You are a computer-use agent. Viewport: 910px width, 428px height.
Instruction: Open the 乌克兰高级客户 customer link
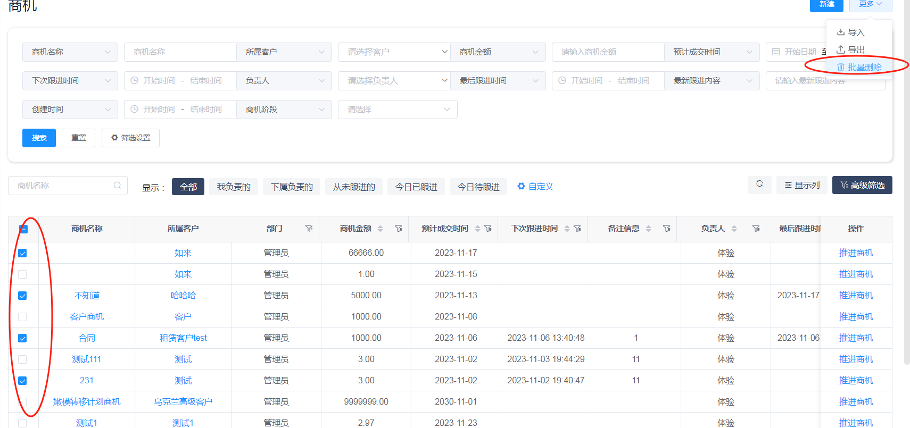183,402
